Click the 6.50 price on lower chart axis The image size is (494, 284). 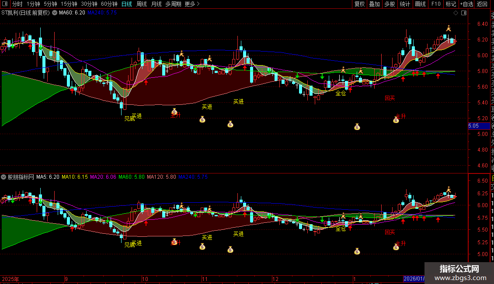[482, 181]
